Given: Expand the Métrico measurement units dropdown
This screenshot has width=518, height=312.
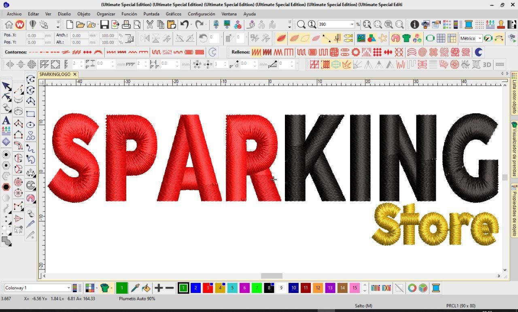Looking at the screenshot, I should click(x=480, y=38).
